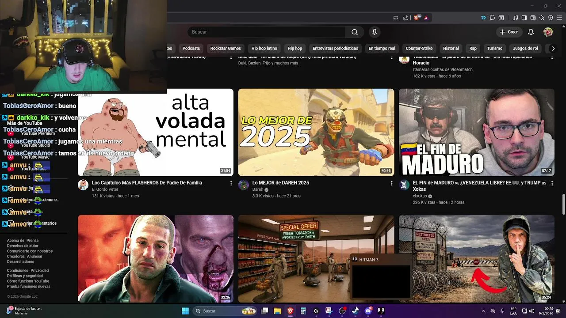566x318 pixels.
Task: Open title 'Lo MEJOR de DAREH 2025'
Action: tap(281, 183)
